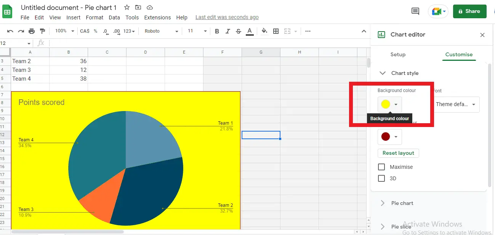Click the Redo icon
The image size is (495, 235).
21,31
